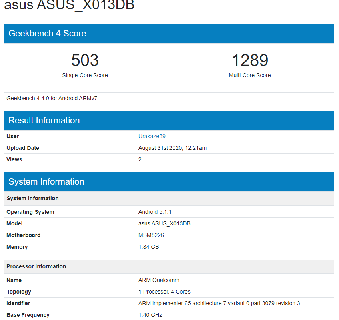339x320 pixels.
Task: Select the Android 5.1.1 operating system value
Action: coord(155,212)
